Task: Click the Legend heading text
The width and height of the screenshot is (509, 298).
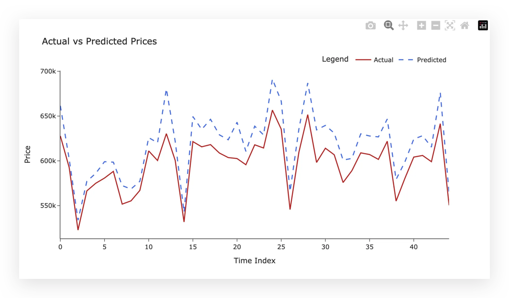Action: pos(335,59)
